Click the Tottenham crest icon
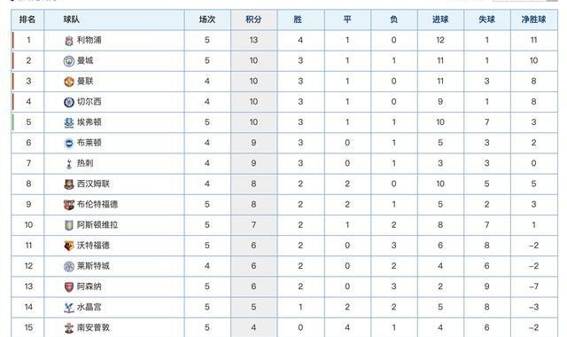This screenshot has width=567, height=337. (69, 164)
